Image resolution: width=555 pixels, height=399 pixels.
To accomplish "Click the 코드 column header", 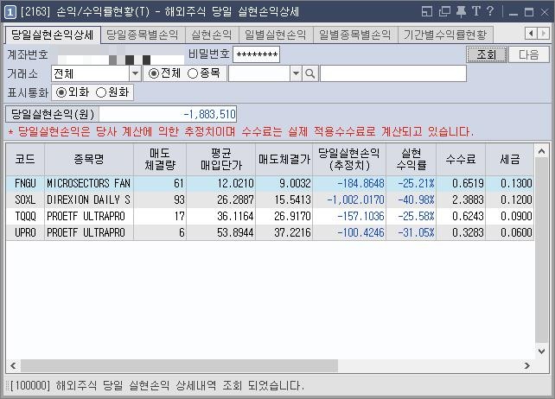I will tap(25, 159).
